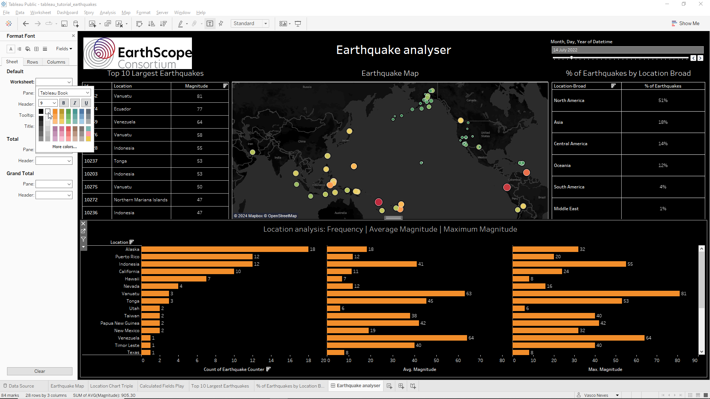Click the Clear button
The height and width of the screenshot is (399, 710).
tap(40, 371)
